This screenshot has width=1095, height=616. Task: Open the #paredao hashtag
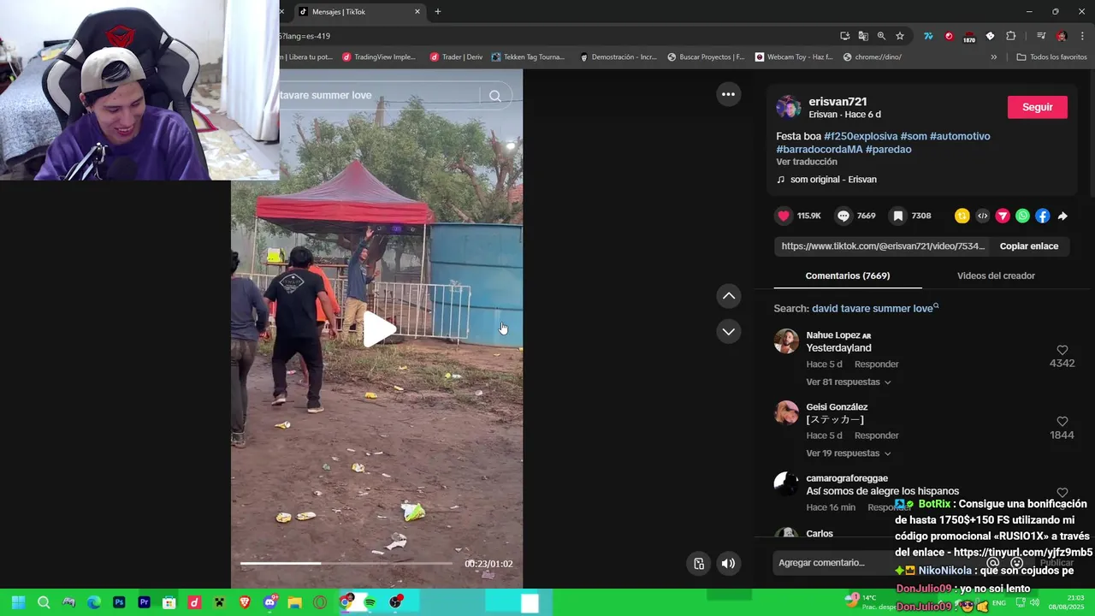click(x=889, y=149)
